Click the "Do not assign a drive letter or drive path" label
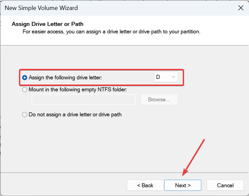Image resolution: width=249 pixels, height=196 pixels. coord(75,115)
